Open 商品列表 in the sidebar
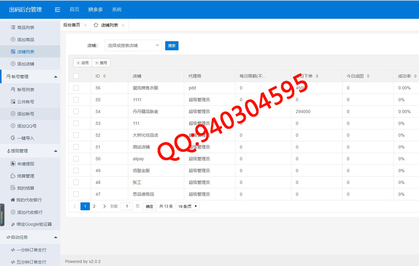 click(x=25, y=27)
